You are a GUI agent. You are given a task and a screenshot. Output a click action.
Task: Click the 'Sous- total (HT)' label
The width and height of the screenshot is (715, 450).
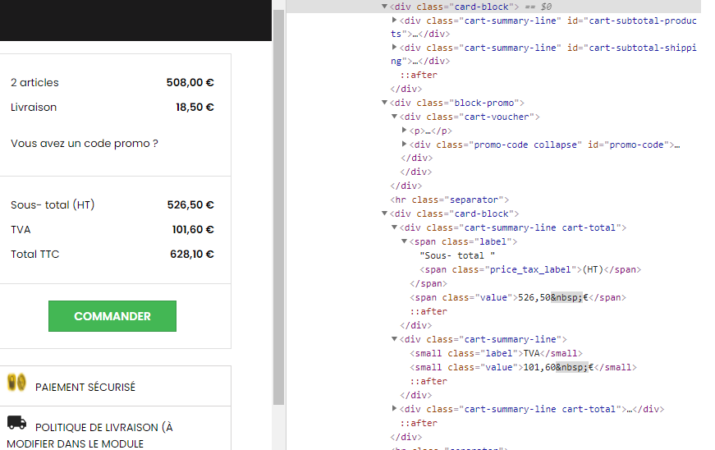pyautogui.click(x=53, y=204)
